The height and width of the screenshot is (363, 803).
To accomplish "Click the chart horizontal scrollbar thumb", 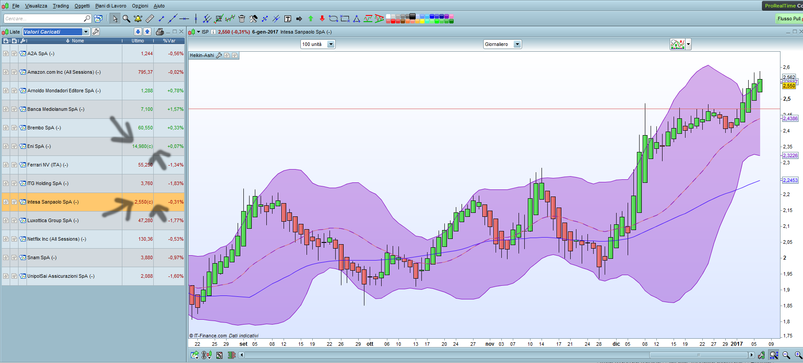I will [699, 355].
